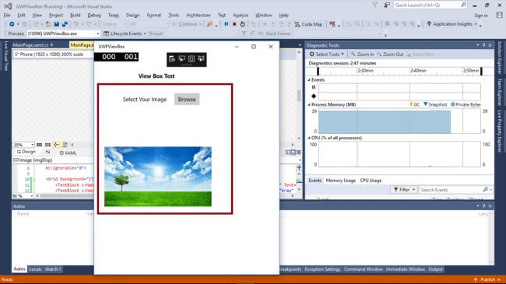Image resolution: width=506 pixels, height=284 pixels.
Task: Toggle project code in designer button
Action: coord(65,145)
